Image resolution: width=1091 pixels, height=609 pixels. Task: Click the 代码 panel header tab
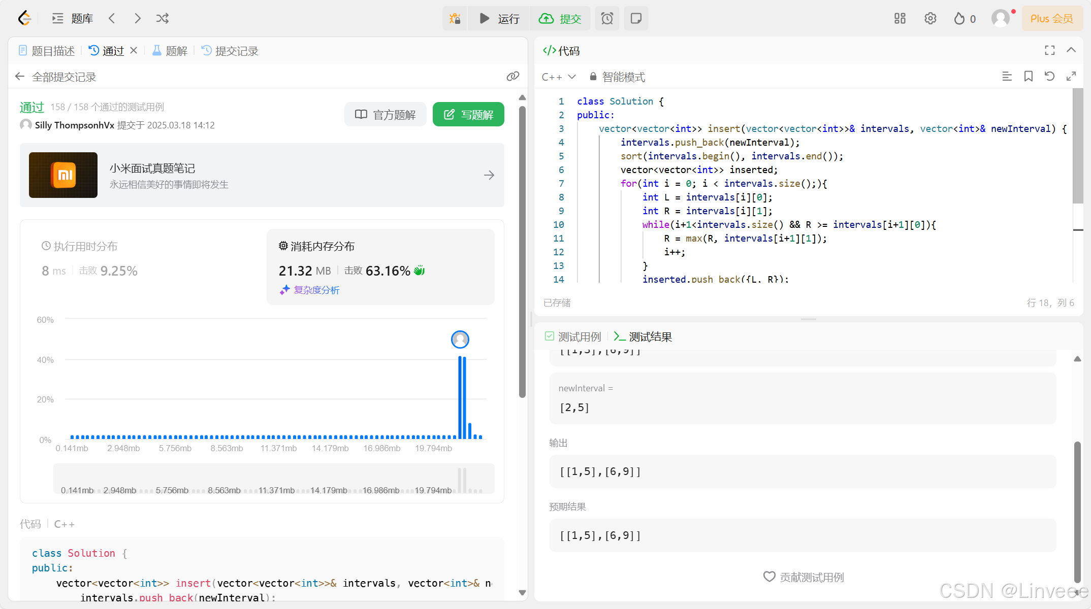561,51
